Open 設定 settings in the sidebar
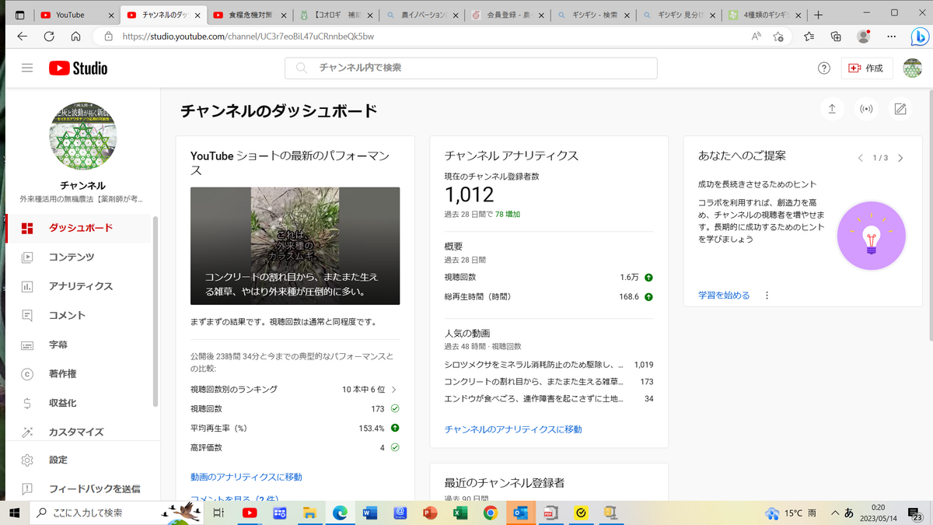933x525 pixels. tap(79, 460)
